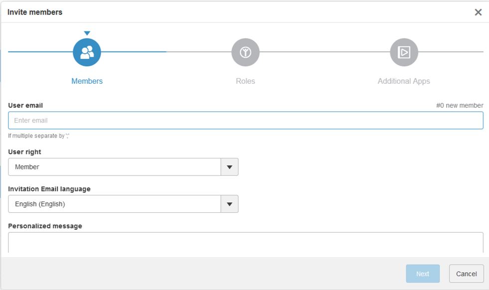Screen dimensions: 489x290
Task: Go to the Roles step icon
Action: click(245, 52)
